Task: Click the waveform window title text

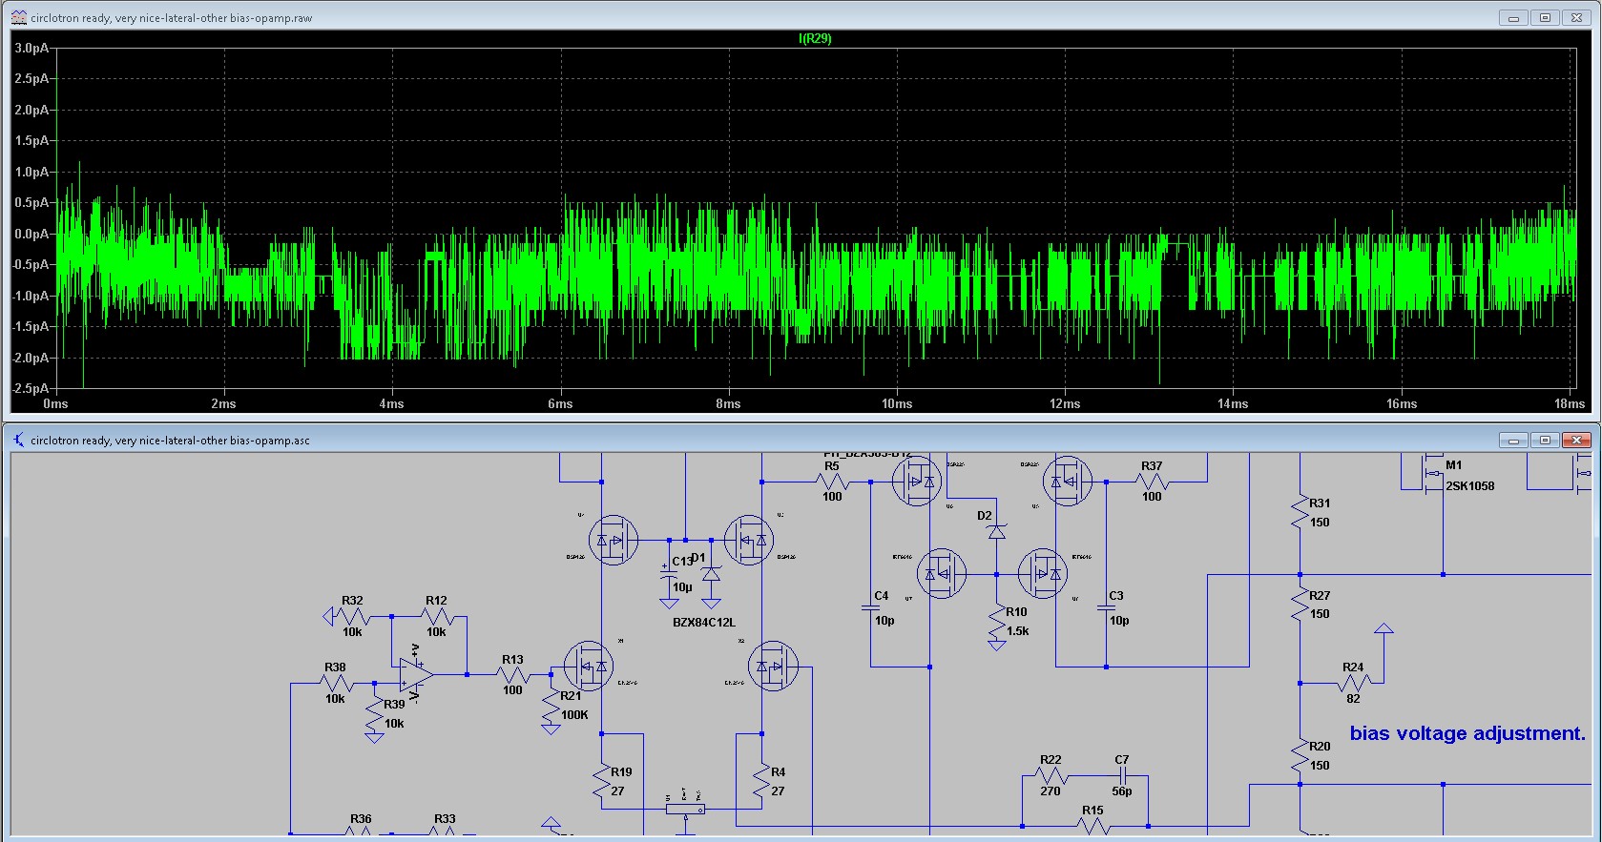Action: (x=172, y=18)
